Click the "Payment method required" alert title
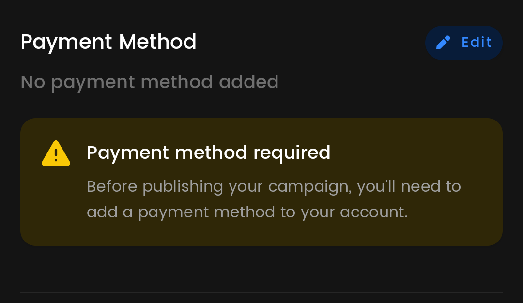 208,152
